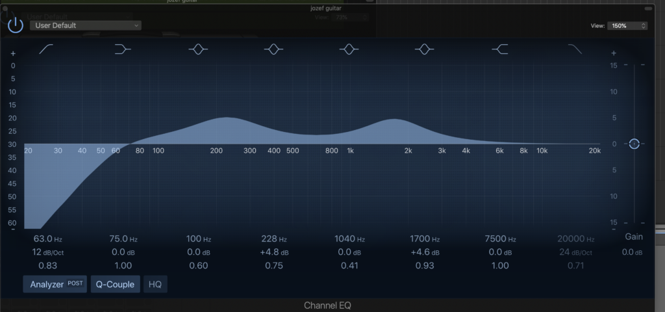Viewport: 665px width, 312px height.
Task: Select the 100 Hz frequency value
Action: 199,239
